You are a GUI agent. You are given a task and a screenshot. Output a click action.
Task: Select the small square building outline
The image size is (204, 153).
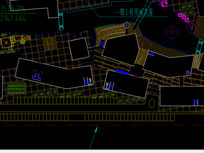(x=79, y=49)
